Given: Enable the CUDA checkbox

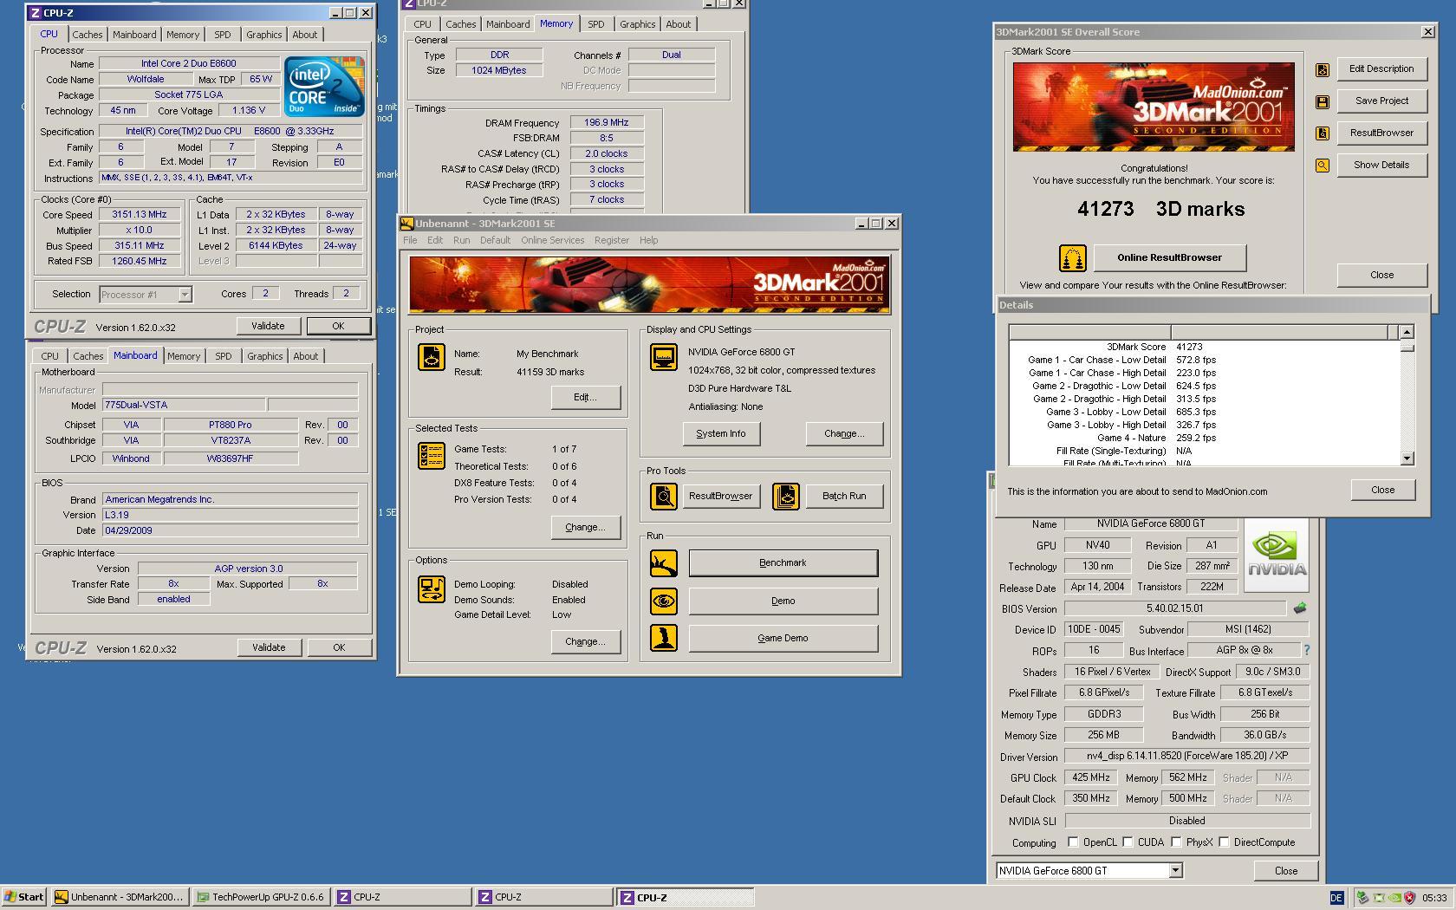Looking at the screenshot, I should [x=1128, y=842].
